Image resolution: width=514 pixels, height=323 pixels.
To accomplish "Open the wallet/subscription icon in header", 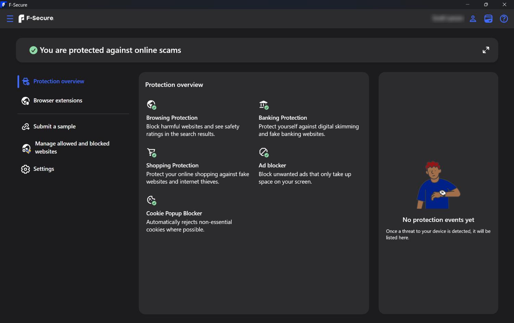I will click(488, 19).
